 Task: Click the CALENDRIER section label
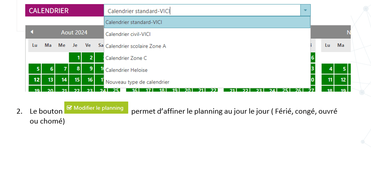point(49,11)
